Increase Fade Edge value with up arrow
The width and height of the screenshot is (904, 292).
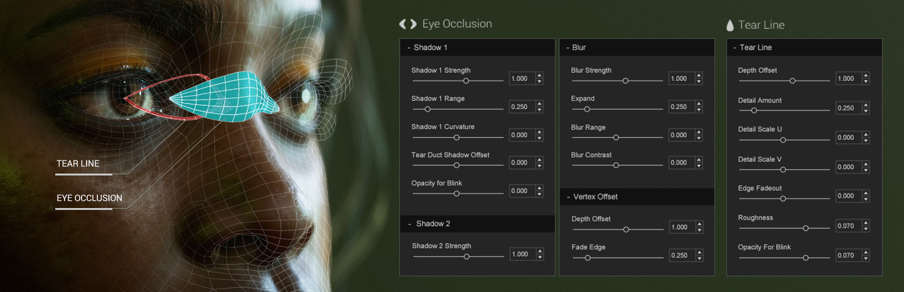[x=699, y=252]
